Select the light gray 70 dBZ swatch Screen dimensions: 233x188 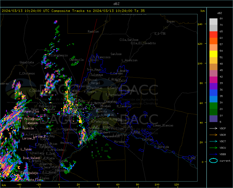213,22
